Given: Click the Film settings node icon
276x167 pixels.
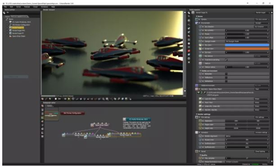Looking at the screenshot, I should [197, 117].
